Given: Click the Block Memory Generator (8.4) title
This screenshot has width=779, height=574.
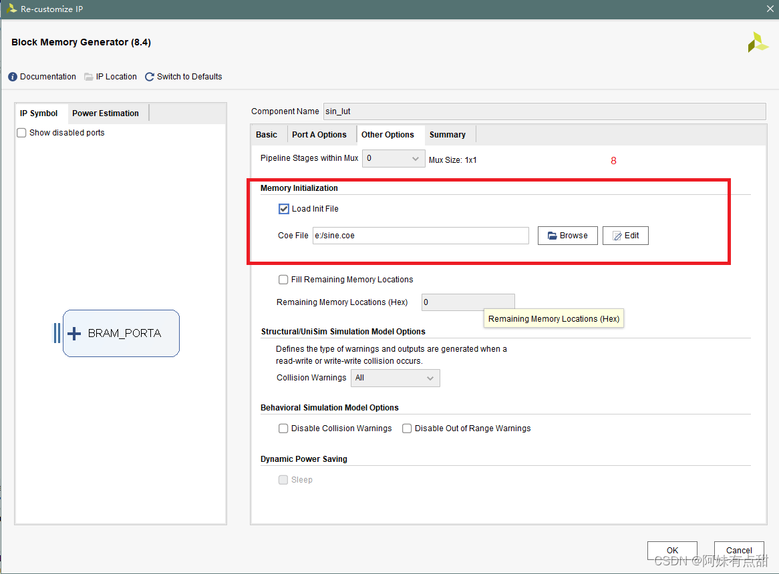Looking at the screenshot, I should pos(81,42).
